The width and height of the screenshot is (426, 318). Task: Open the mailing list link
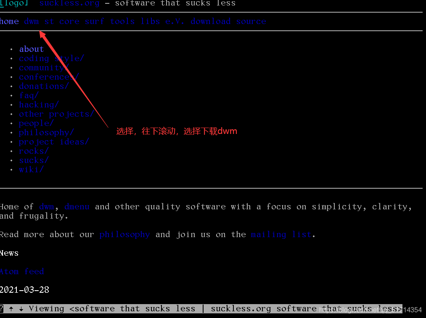pyautogui.click(x=281, y=235)
